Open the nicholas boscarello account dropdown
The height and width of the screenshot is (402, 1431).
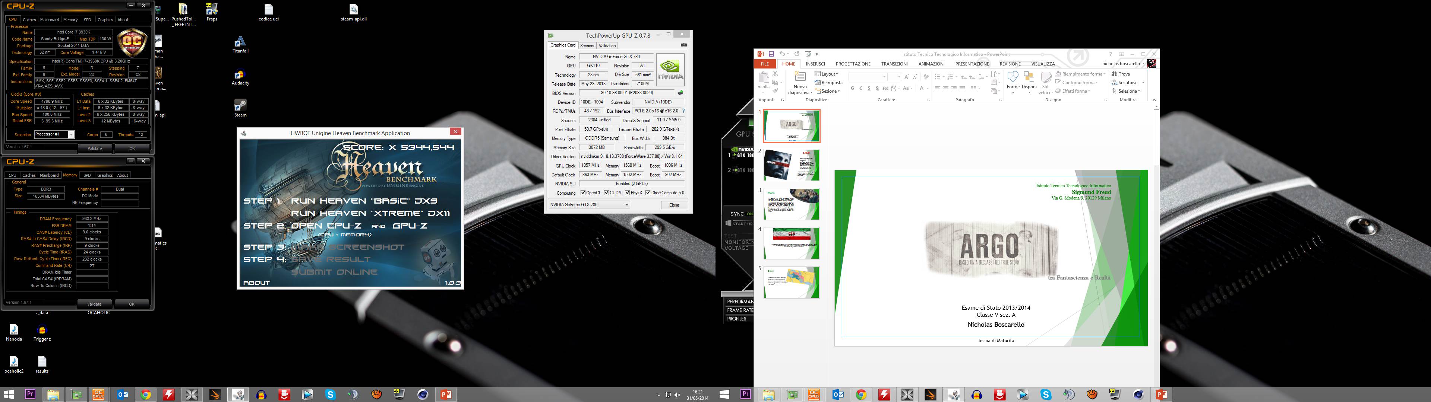1123,64
